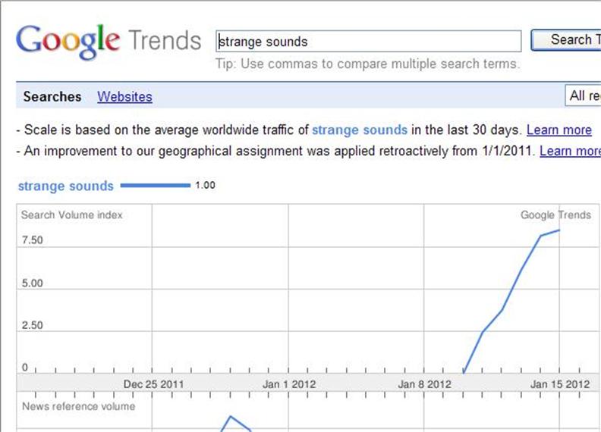Click the Jan 15 2012 timeline label
The height and width of the screenshot is (432, 601).
560,384
